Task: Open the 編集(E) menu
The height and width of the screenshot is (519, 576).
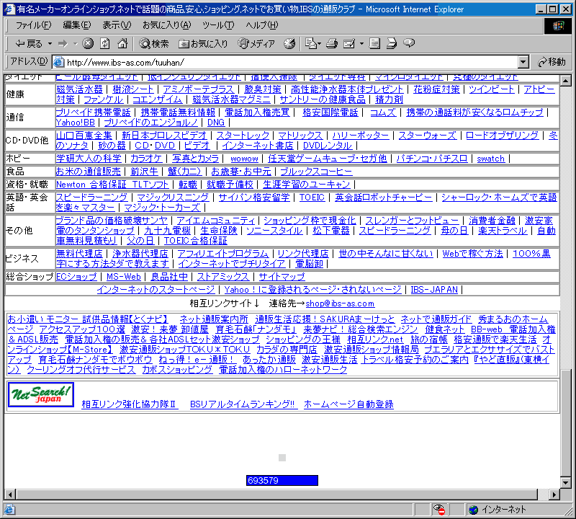Action: pyautogui.click(x=77, y=25)
